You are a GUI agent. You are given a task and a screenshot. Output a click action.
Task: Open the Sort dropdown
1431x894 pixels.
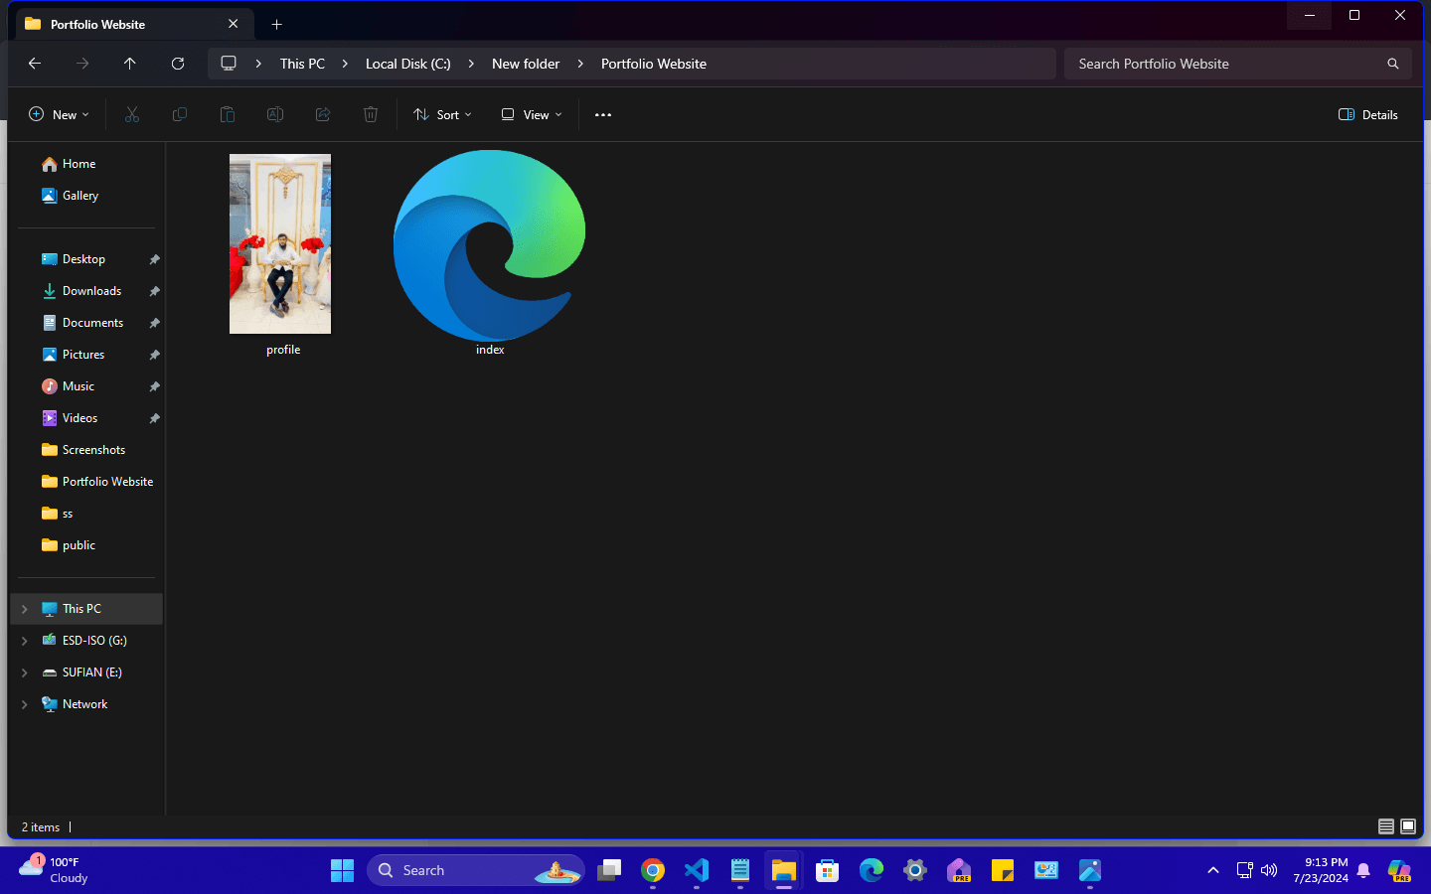click(442, 115)
